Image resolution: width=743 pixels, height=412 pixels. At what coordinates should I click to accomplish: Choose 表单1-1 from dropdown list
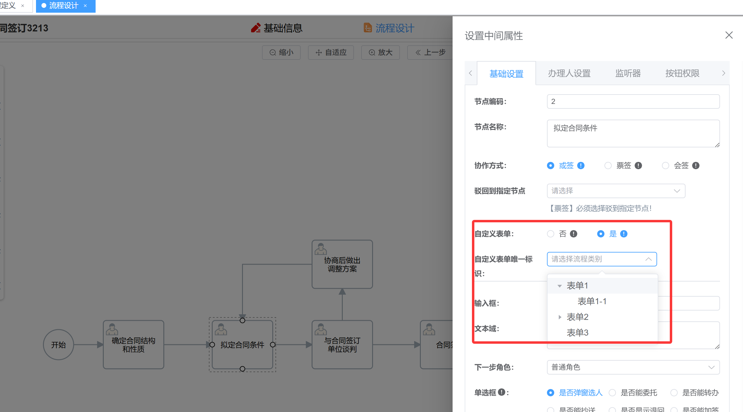point(592,301)
